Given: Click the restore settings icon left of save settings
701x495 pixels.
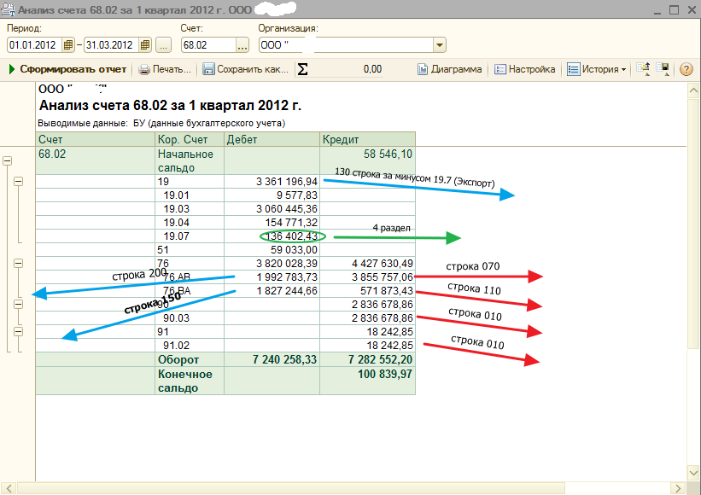Looking at the screenshot, I should point(645,69).
